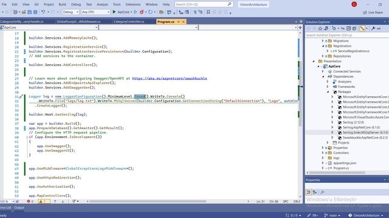Open the Build menu
The image size is (389, 218).
62,4
